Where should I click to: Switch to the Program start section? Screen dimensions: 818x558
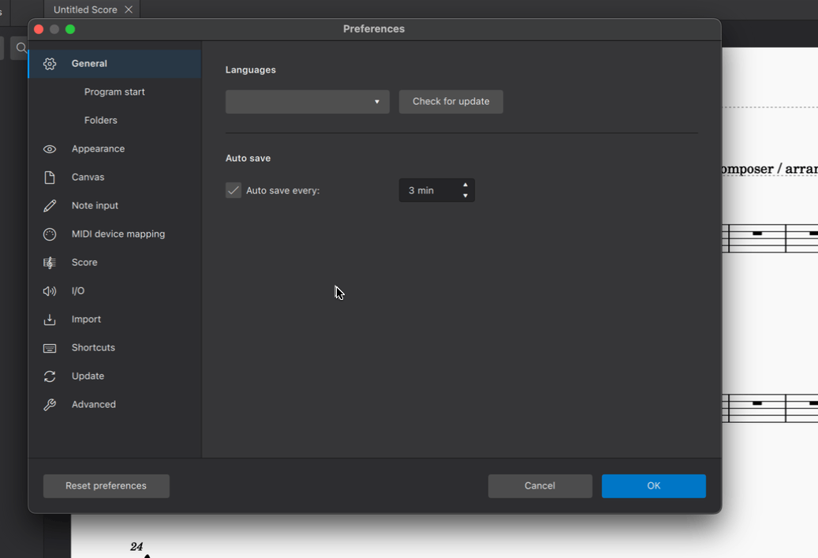[x=114, y=92]
